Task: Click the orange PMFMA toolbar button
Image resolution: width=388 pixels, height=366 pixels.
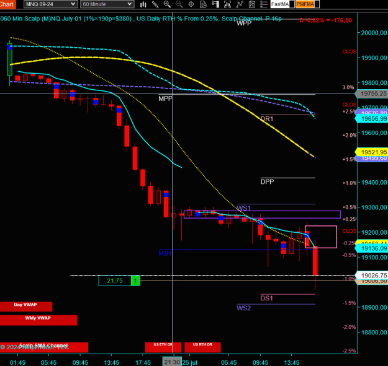Action: coord(305,4)
